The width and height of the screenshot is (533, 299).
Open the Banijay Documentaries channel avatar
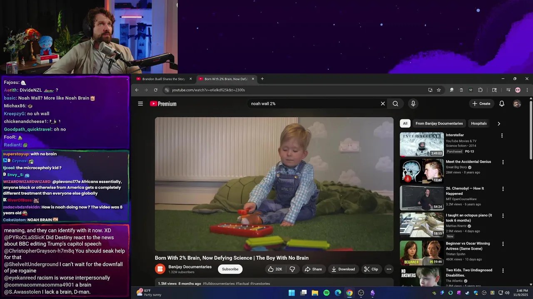click(160, 269)
